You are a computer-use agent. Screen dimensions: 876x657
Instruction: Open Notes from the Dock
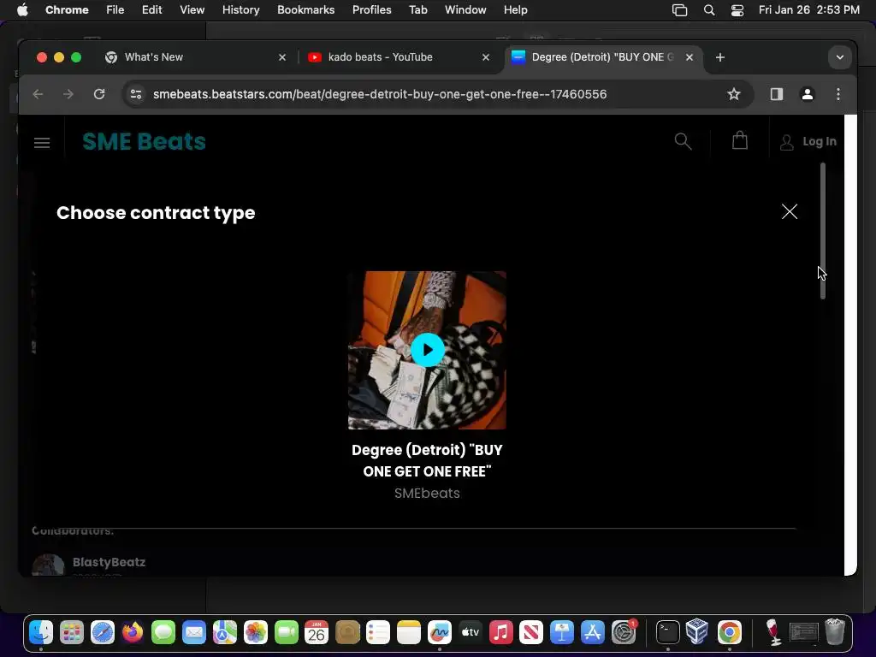(408, 632)
